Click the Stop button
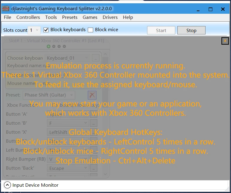 [191, 30]
